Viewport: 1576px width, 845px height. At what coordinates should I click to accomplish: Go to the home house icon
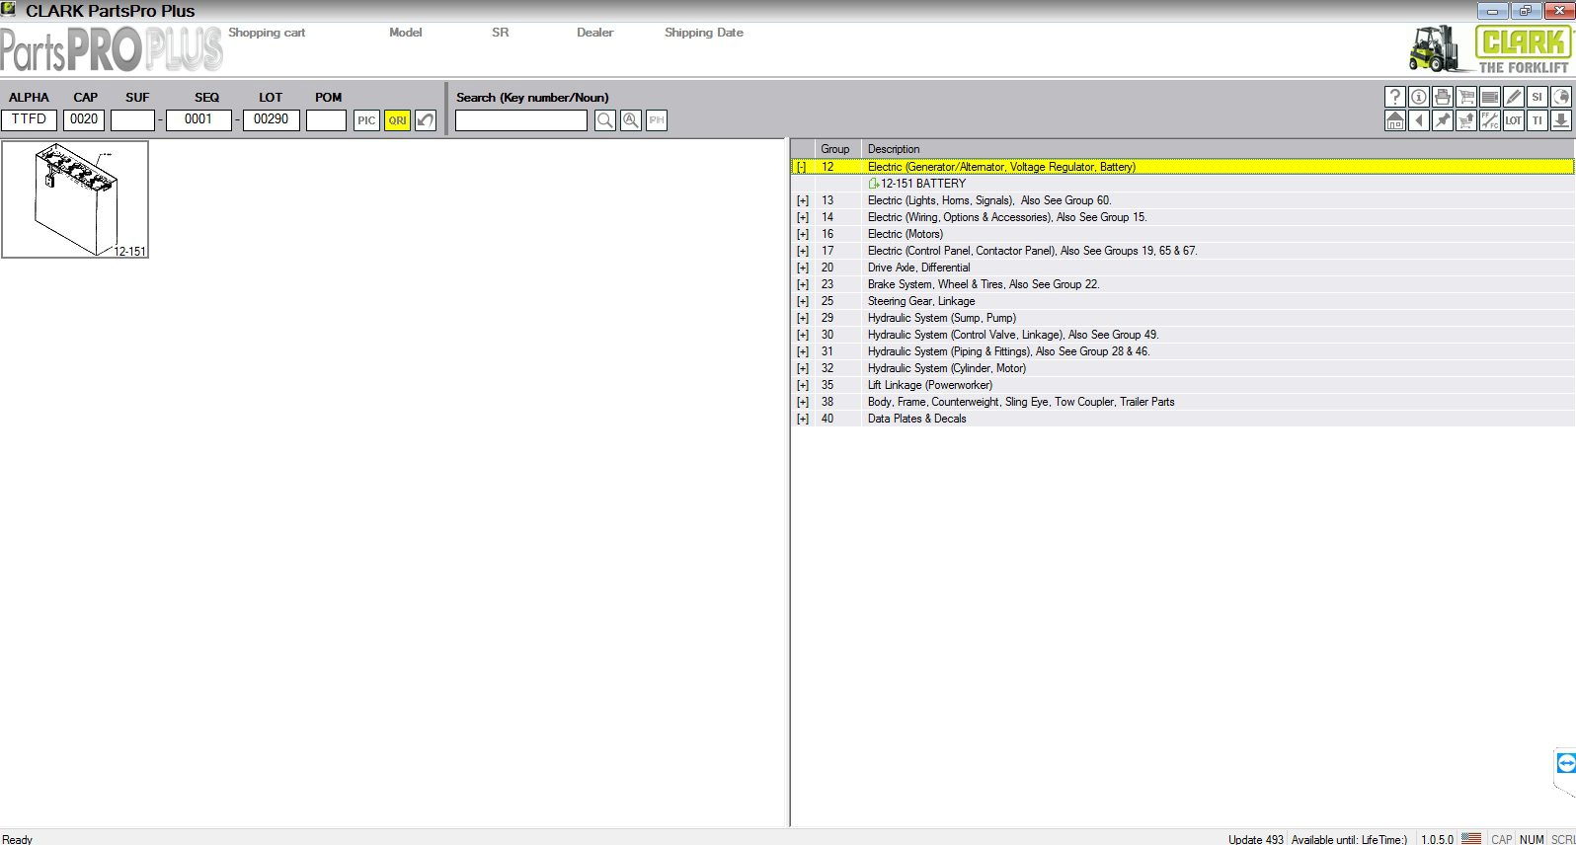click(x=1394, y=120)
